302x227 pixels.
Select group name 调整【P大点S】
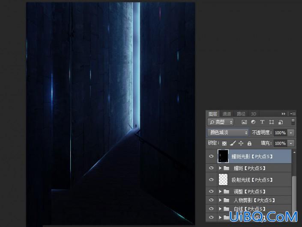250,192
